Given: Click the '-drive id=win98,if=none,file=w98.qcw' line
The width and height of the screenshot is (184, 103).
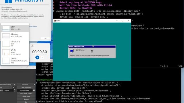Looking at the screenshot, I should [81, 96].
